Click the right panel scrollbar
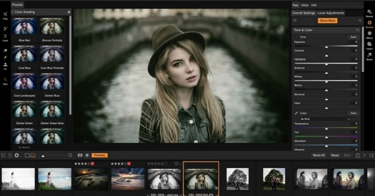 tap(363, 49)
